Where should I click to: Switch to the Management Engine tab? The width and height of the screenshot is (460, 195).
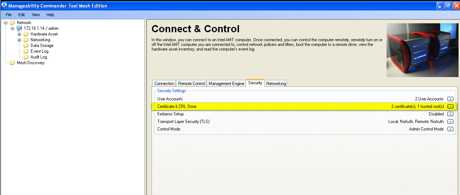coord(226,84)
